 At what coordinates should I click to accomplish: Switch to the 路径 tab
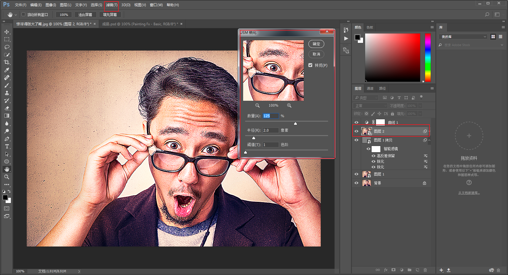coord(382,88)
